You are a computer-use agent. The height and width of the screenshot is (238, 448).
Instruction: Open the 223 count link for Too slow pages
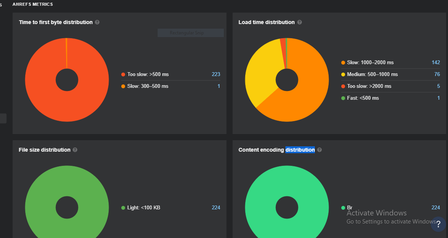(216, 74)
